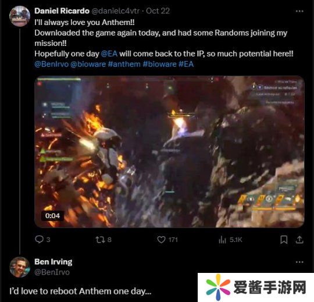Bookmark Daniel Ricardo's tweet
314x302 pixels.
click(x=284, y=240)
